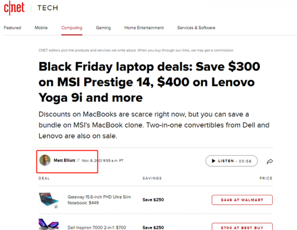The height and width of the screenshot is (230, 297).
Task: Switch to the Mobile tab
Action: click(41, 28)
